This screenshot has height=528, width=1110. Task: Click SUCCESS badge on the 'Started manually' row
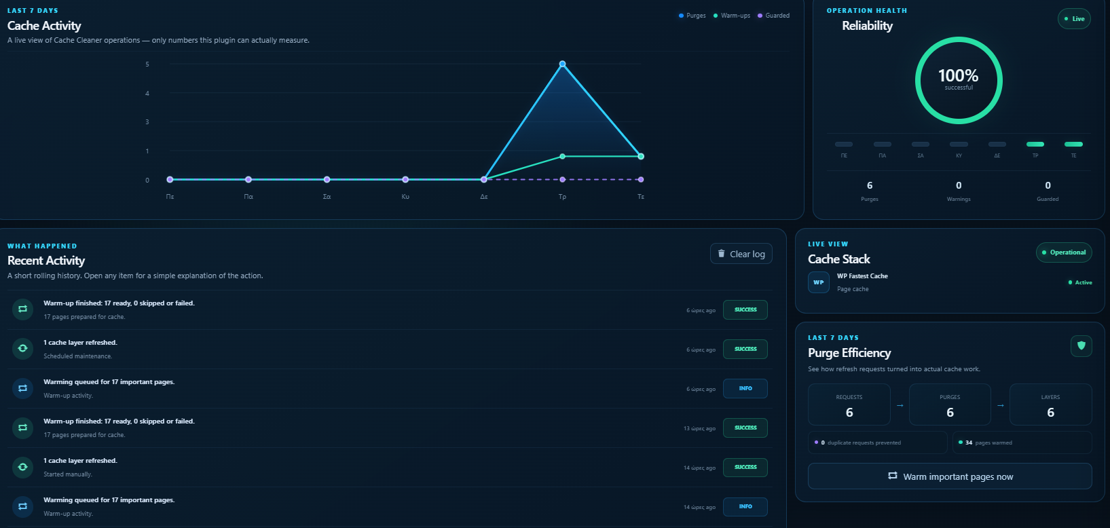point(745,467)
